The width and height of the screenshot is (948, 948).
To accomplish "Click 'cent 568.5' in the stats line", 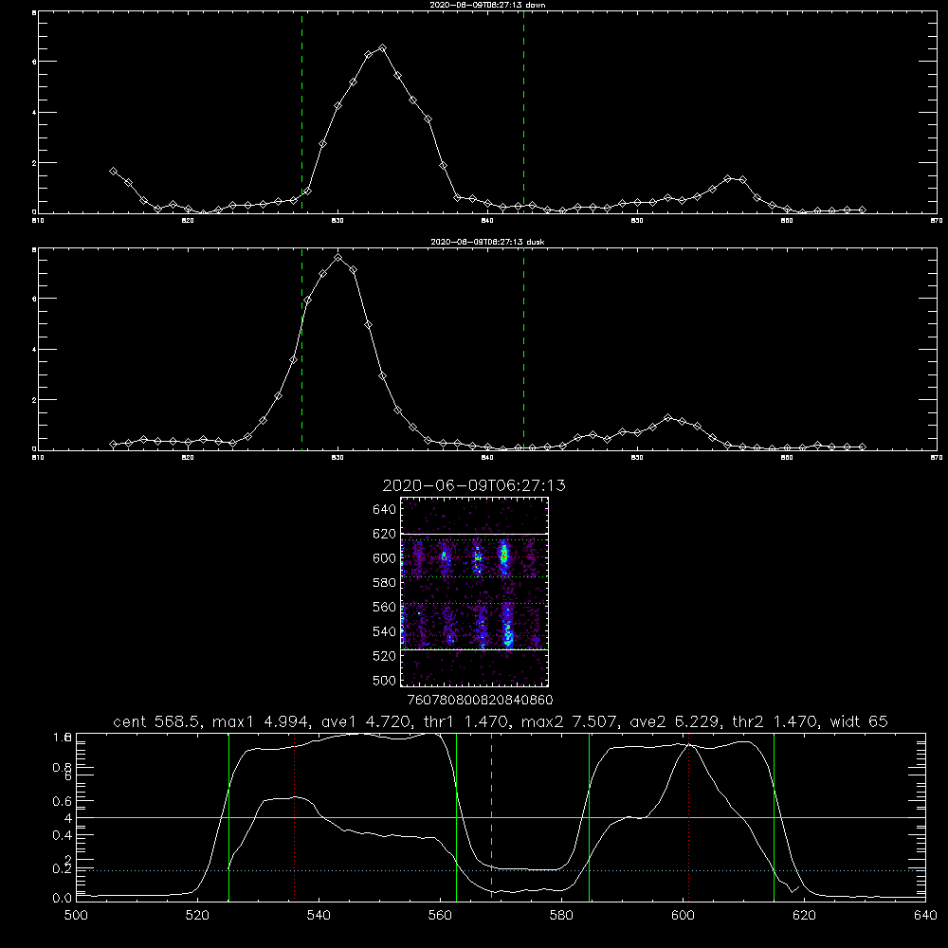I will (x=155, y=721).
